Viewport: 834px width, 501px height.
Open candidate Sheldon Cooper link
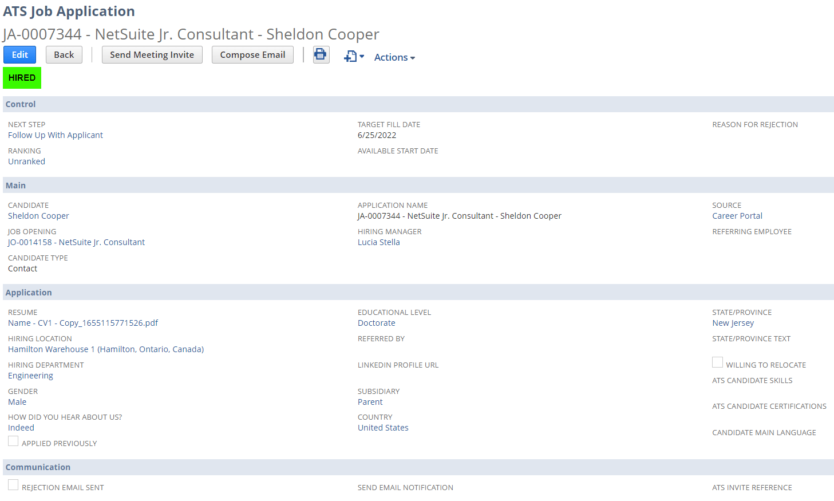[38, 216]
